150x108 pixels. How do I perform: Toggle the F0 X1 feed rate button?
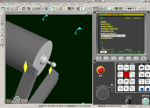(141, 81)
